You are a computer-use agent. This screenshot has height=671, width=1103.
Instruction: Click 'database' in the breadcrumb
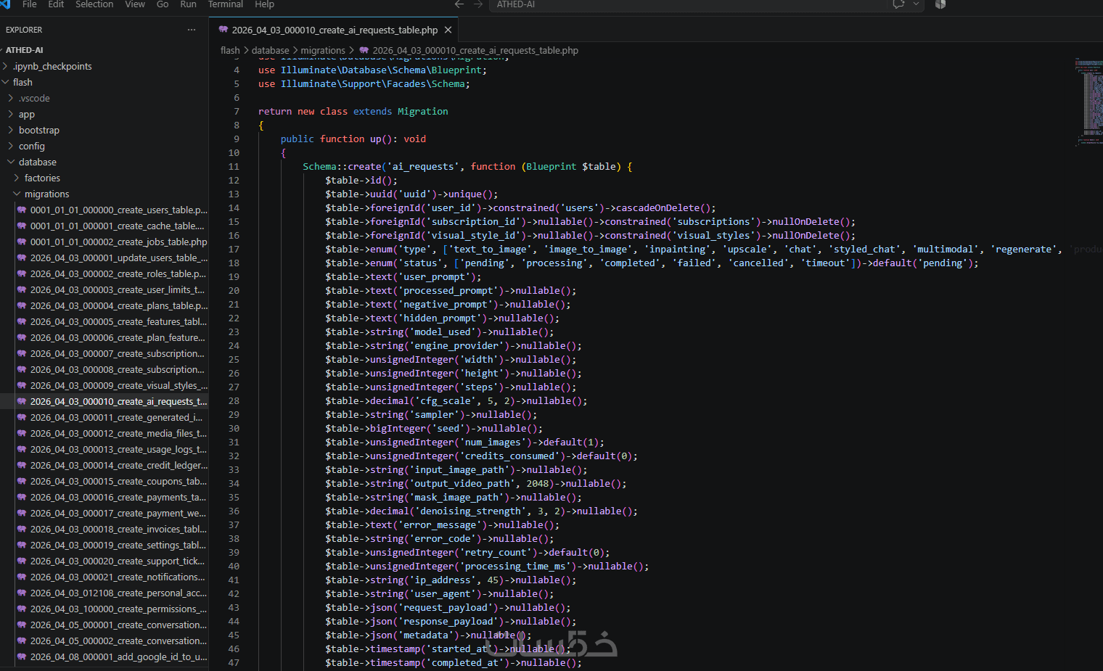click(271, 50)
